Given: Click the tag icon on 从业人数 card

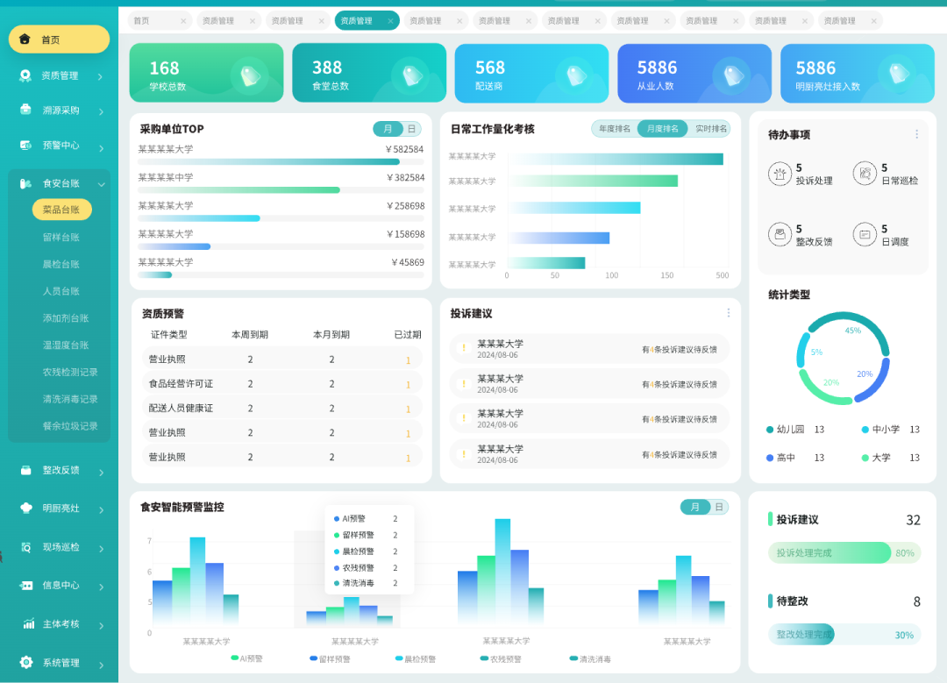Looking at the screenshot, I should click(x=732, y=75).
